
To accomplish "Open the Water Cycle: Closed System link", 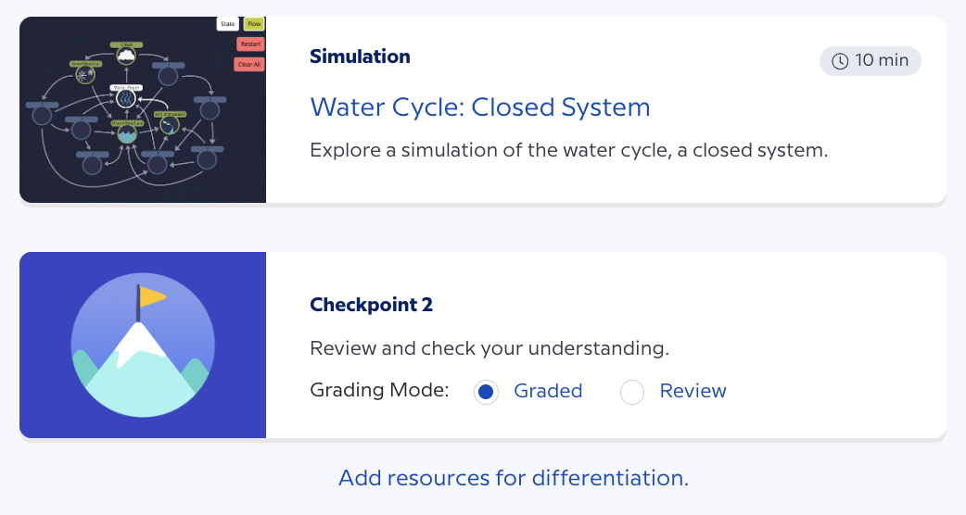I will 479,107.
